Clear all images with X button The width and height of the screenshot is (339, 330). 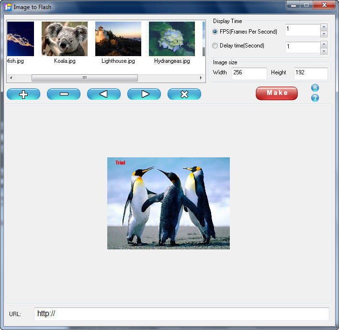click(x=184, y=94)
